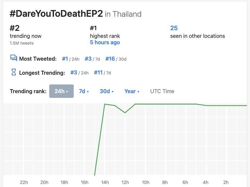Click the #DareYouToDeathEP2 hashtag title
The image size is (250, 187).
point(56,14)
